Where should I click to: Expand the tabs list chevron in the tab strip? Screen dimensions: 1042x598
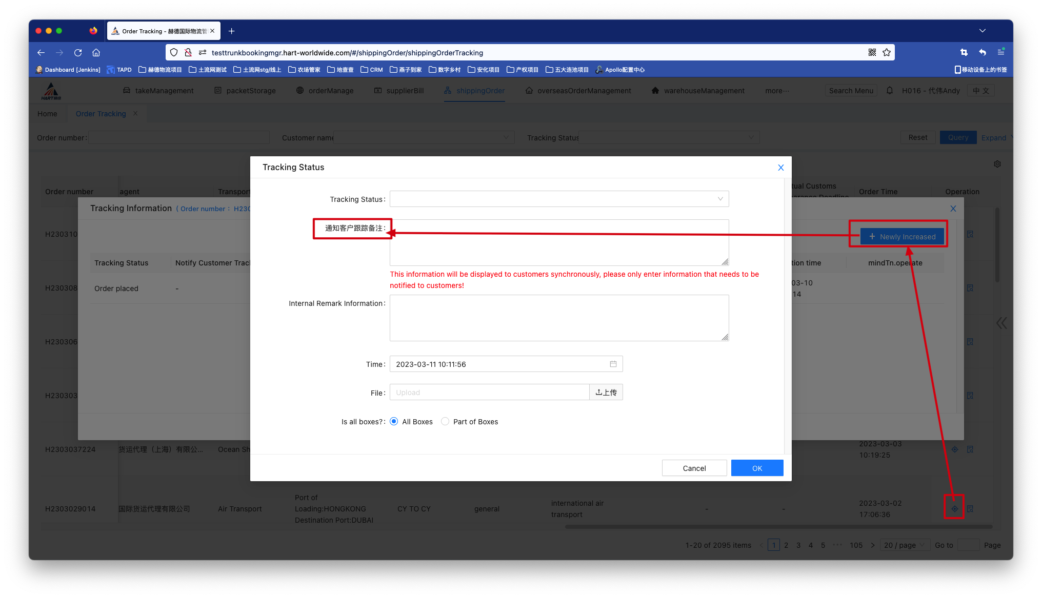pos(982,31)
